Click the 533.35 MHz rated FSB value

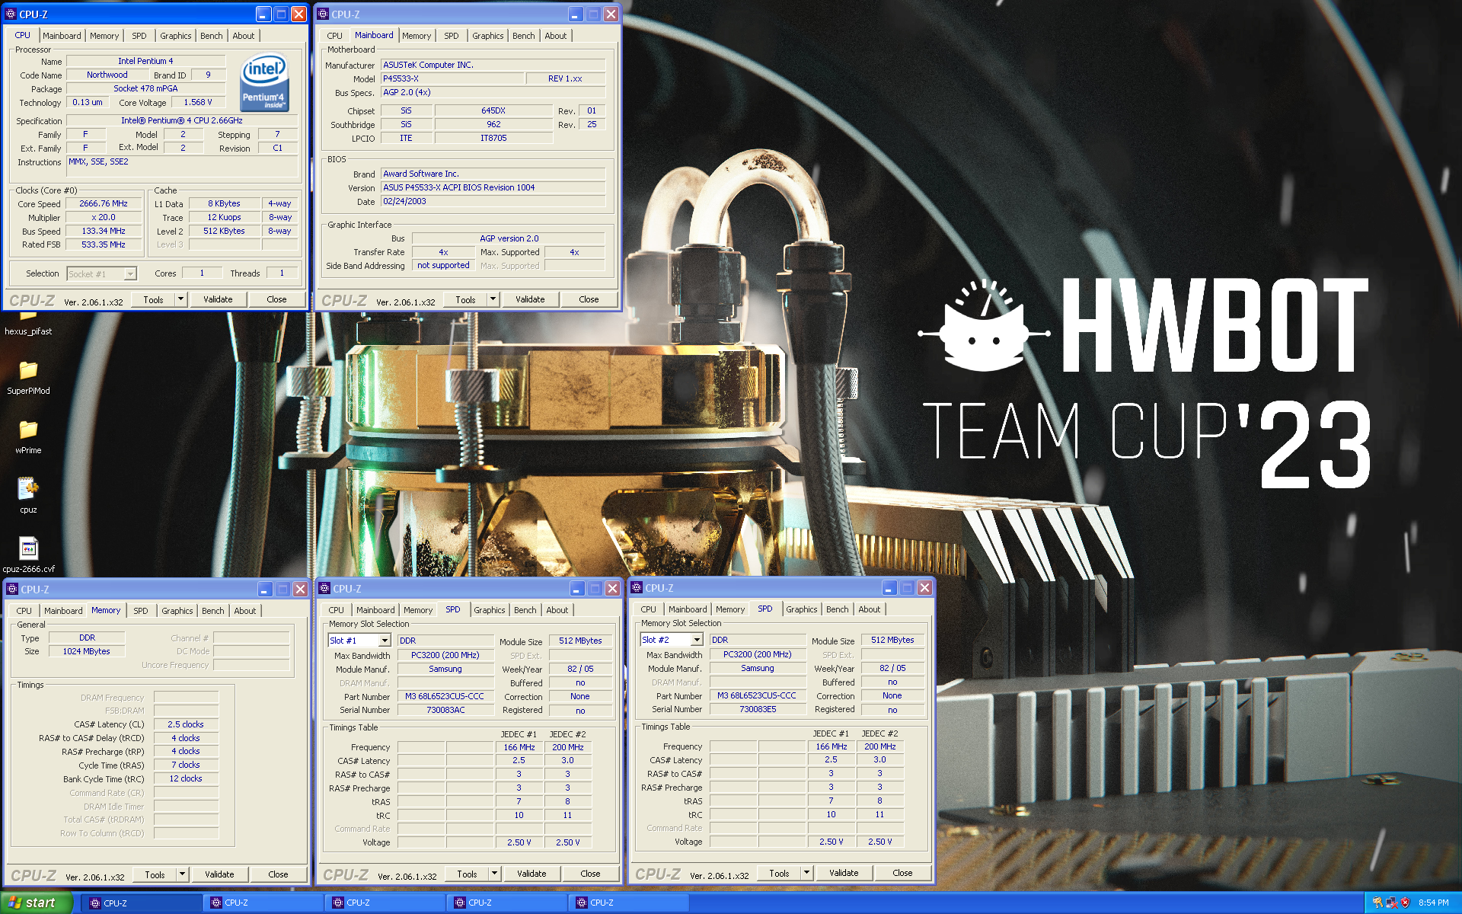104,244
